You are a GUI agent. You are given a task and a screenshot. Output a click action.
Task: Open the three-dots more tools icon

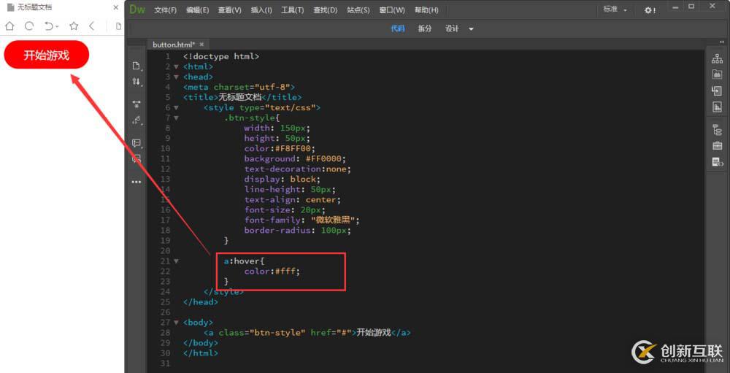pyautogui.click(x=136, y=182)
